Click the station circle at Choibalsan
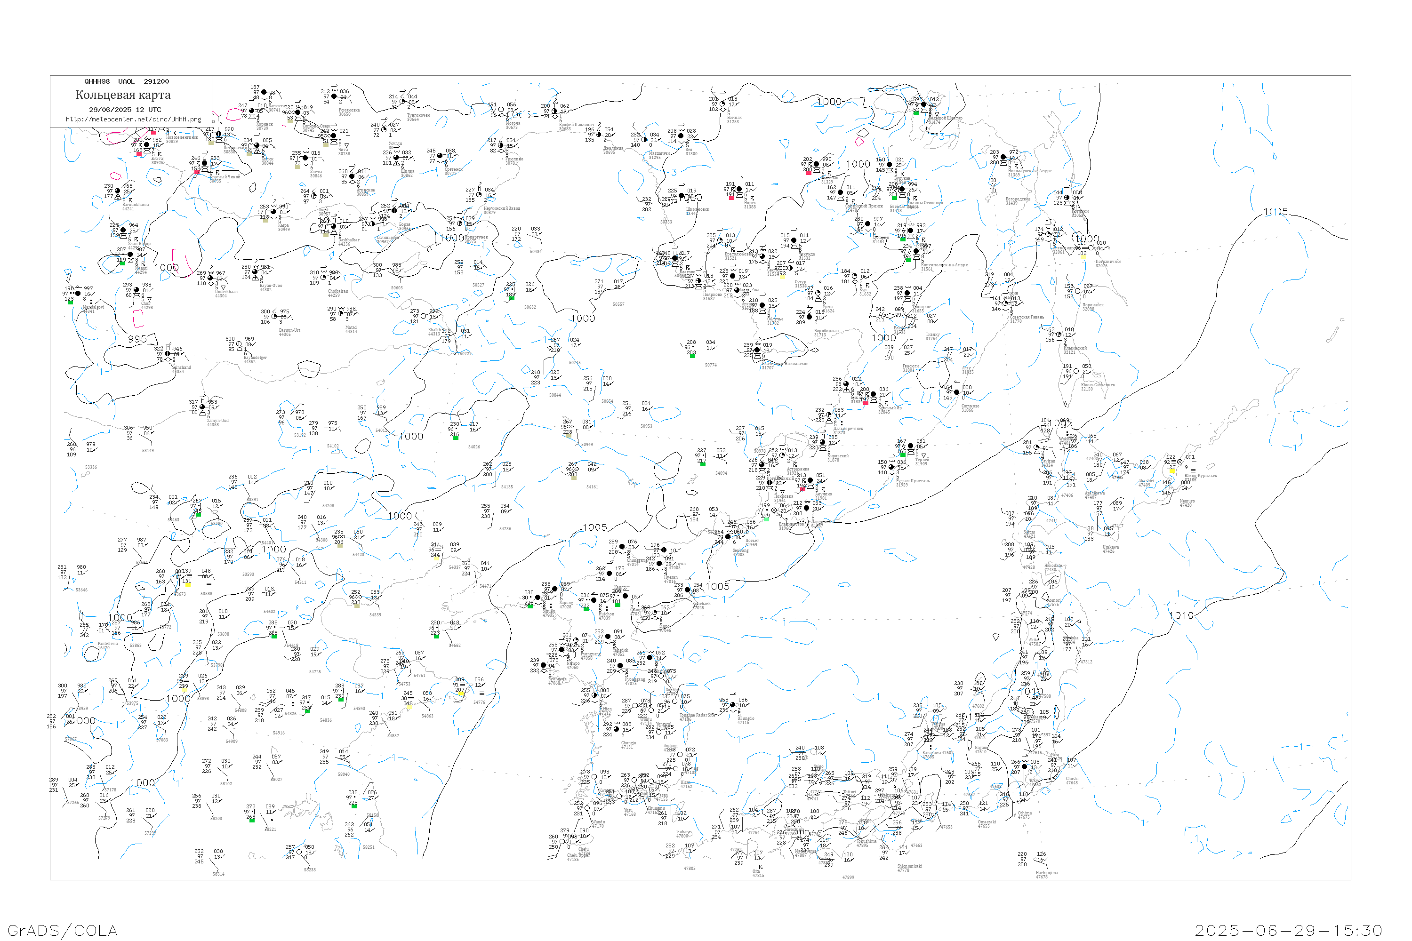 coord(324,278)
